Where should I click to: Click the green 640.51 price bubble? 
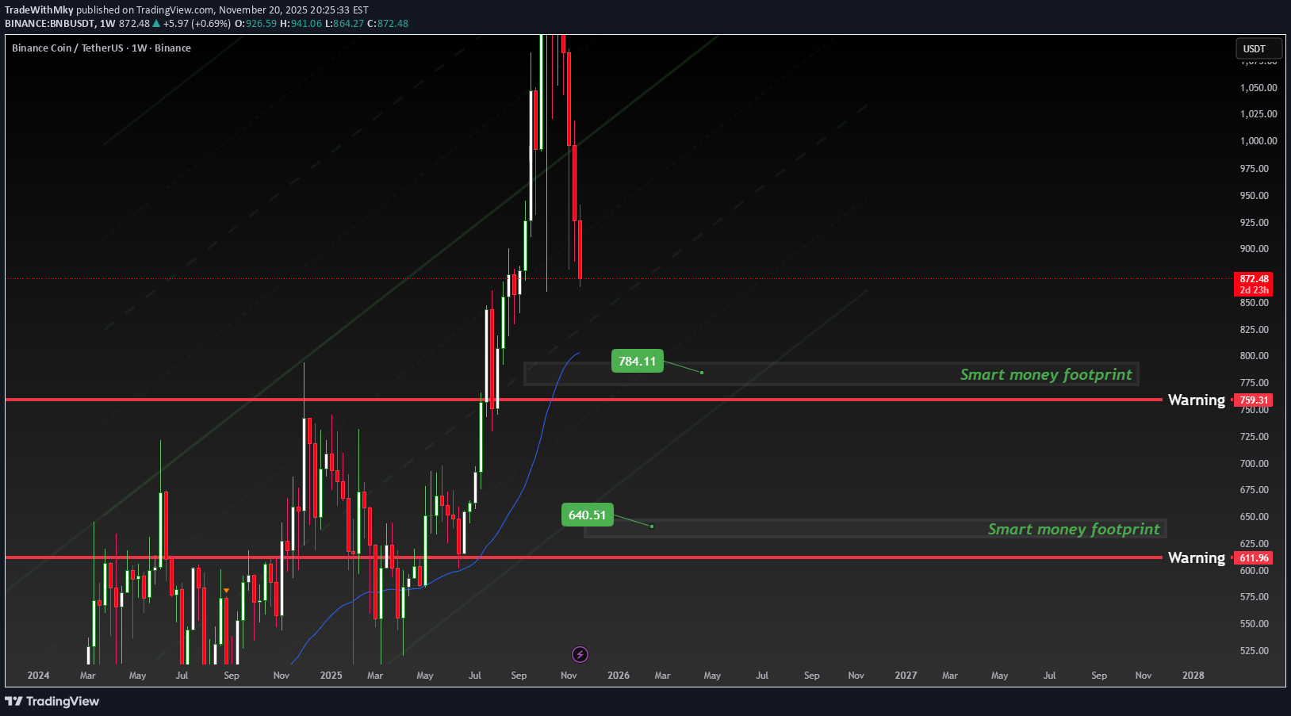[x=588, y=515]
